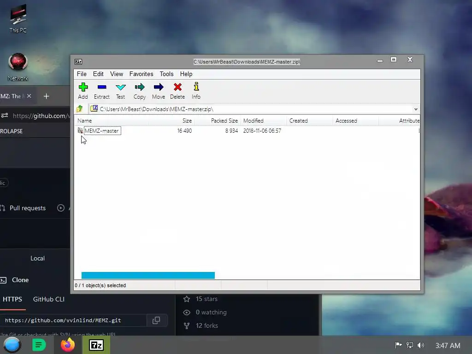Open the File menu
472x354 pixels.
click(82, 74)
